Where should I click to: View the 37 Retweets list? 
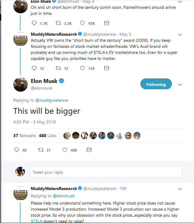click(24, 136)
